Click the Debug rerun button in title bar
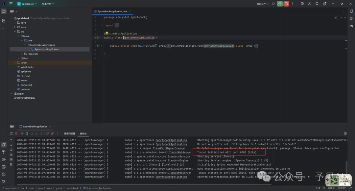The image size is (355, 191). [x=280, y=4]
